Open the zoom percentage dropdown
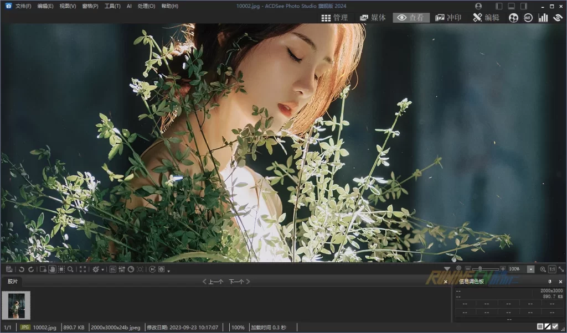Screen dimensions: 567x333 tap(530, 269)
